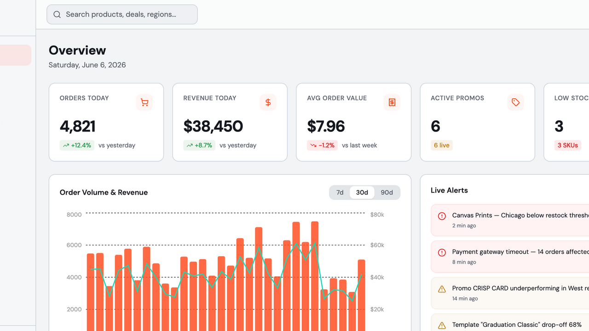Click the upward trend arrow beside +8.7%

point(190,145)
